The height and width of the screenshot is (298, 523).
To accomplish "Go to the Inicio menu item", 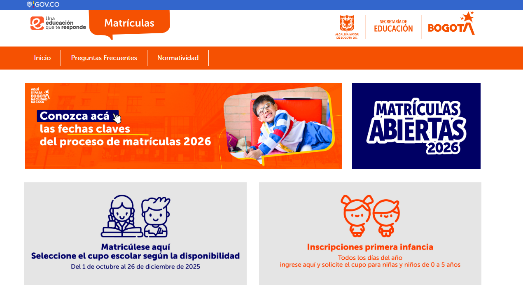I will (x=42, y=58).
